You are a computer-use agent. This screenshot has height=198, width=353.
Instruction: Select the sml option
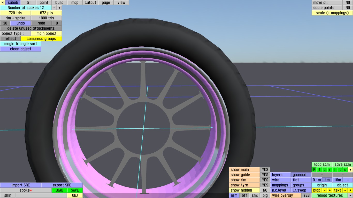255,195
